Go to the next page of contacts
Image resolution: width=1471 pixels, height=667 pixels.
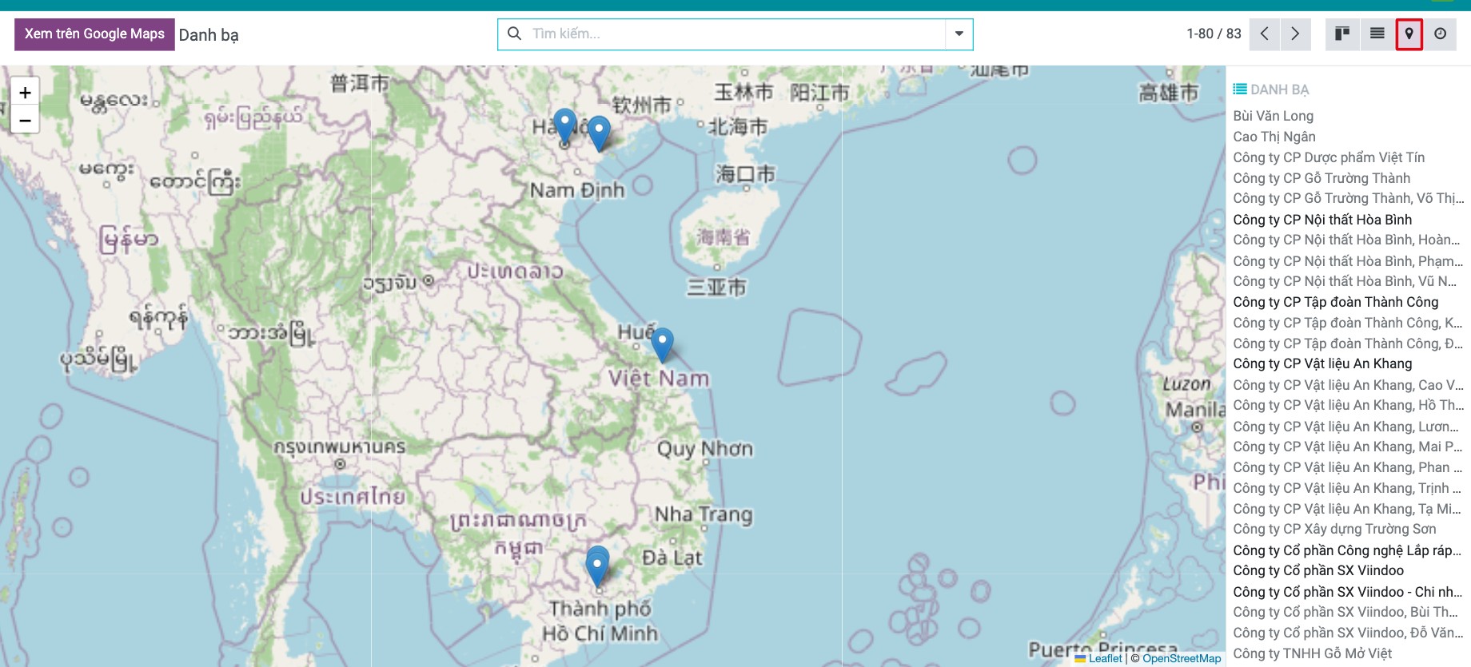pyautogui.click(x=1295, y=34)
